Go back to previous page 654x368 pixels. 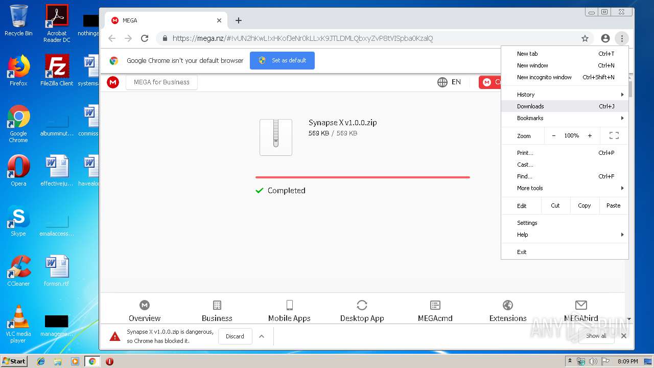[112, 38]
